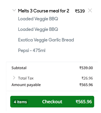Viewport: 101px width, 113px height.
Task: Select the Pepsi - 475ml item
Action: [32, 50]
